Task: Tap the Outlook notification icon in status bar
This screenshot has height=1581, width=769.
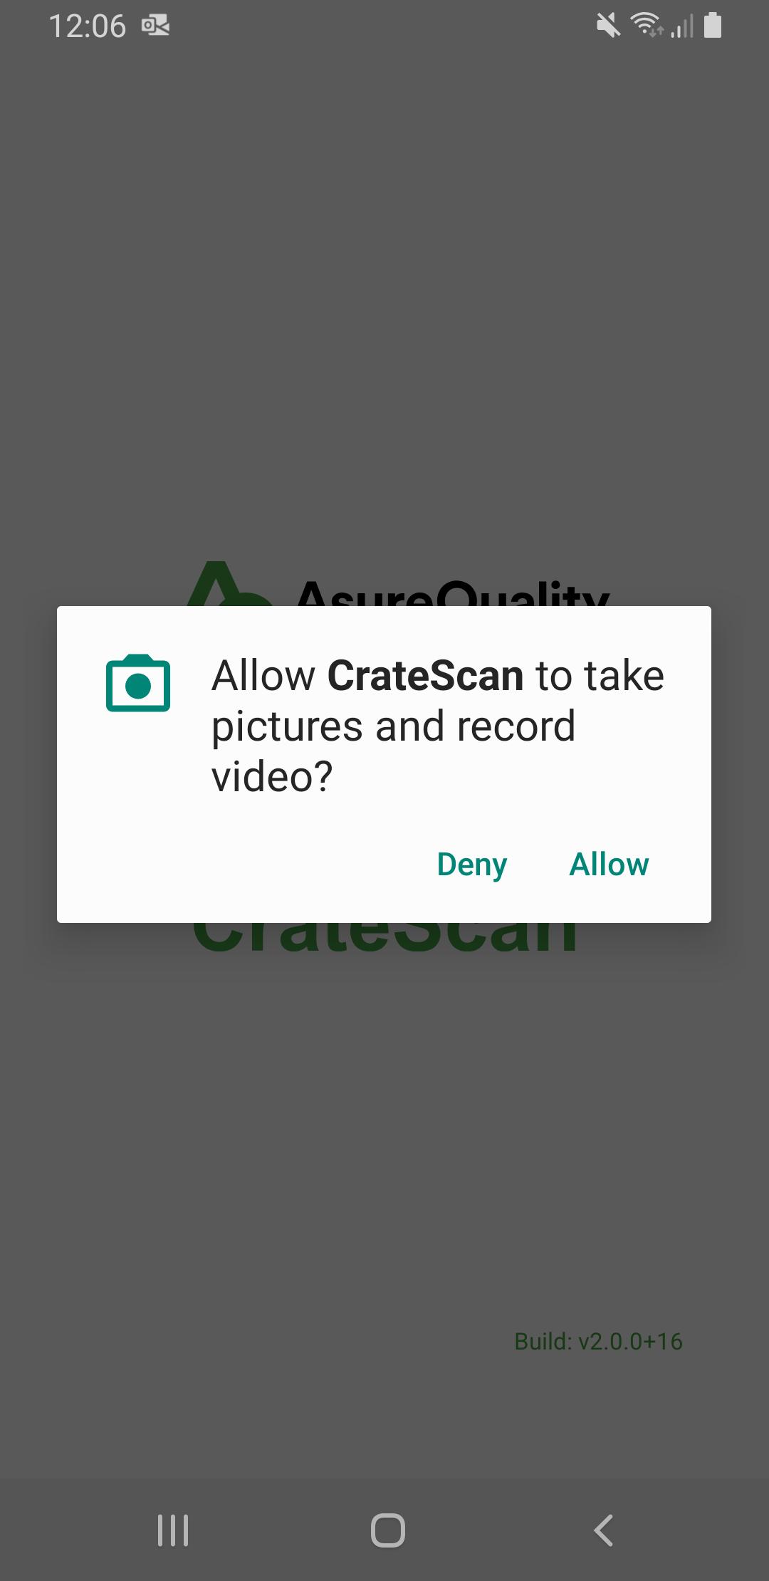Action: tap(155, 26)
